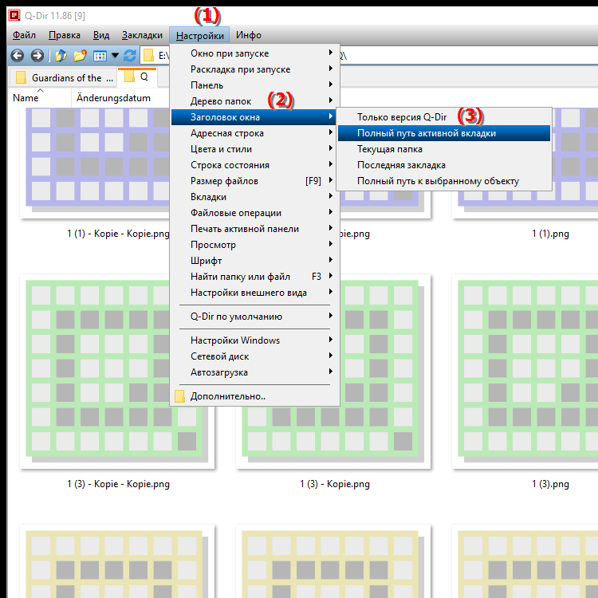Select thumbnail of 1 (1).png

[525, 204]
